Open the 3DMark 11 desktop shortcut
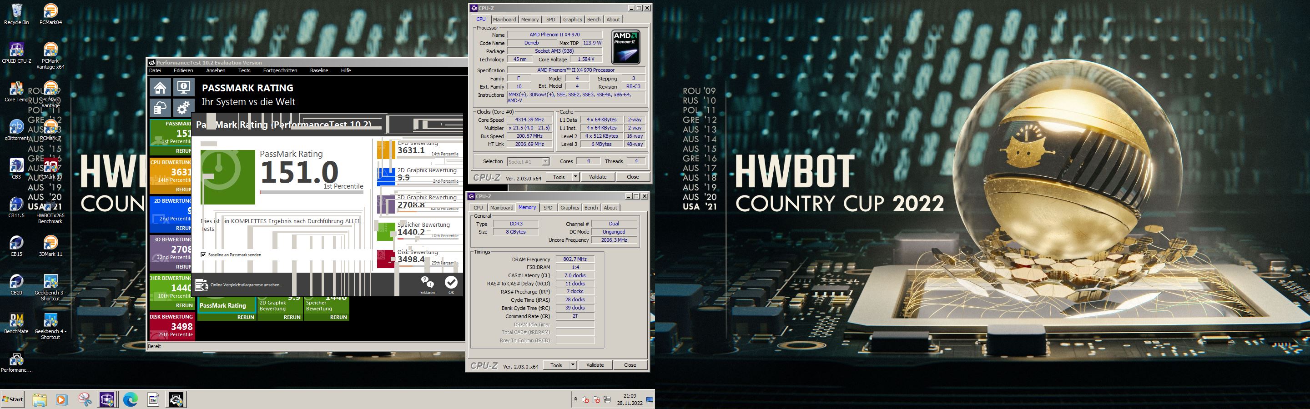 pyautogui.click(x=50, y=246)
